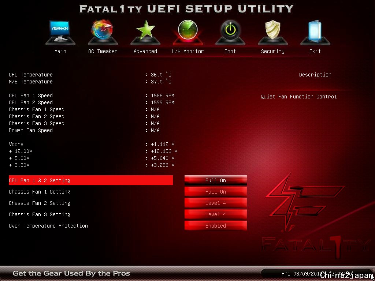The width and height of the screenshot is (375, 281).
Task: Toggle Over Temperature Protection 'Enabled' value
Action: pos(215,226)
